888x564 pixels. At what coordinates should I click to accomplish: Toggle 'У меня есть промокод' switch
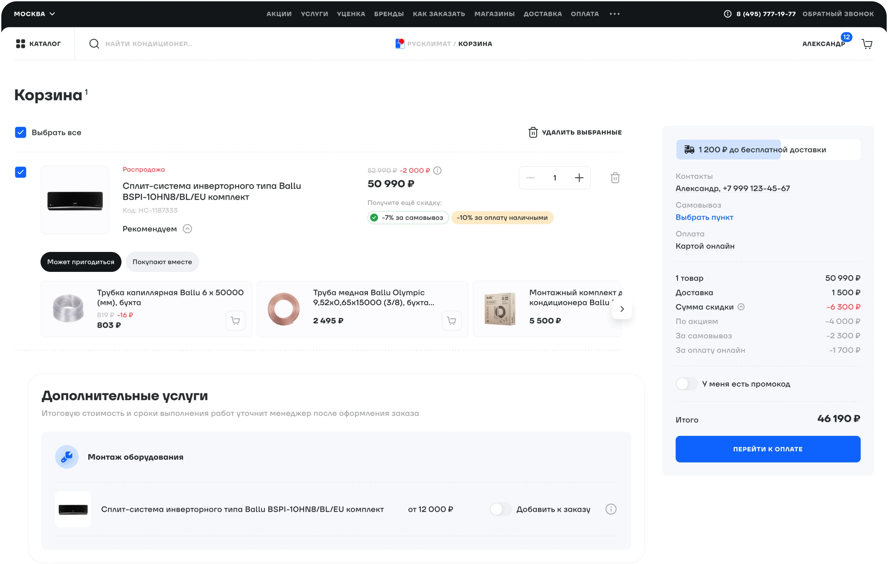(686, 384)
